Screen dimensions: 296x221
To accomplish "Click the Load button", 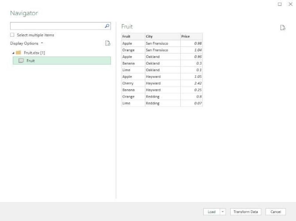I will (x=211, y=211).
